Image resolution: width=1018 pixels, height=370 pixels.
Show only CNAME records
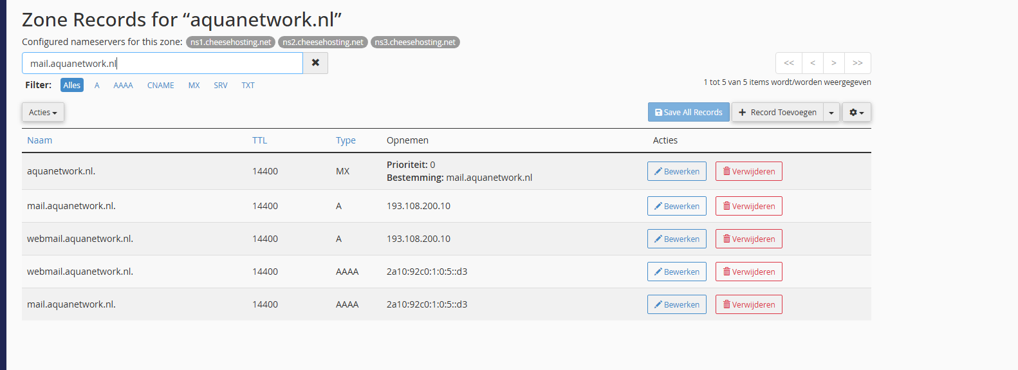click(x=160, y=86)
